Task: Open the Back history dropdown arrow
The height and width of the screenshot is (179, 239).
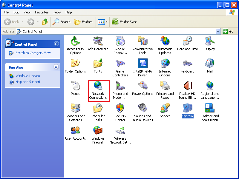Action: click(x=23, y=22)
